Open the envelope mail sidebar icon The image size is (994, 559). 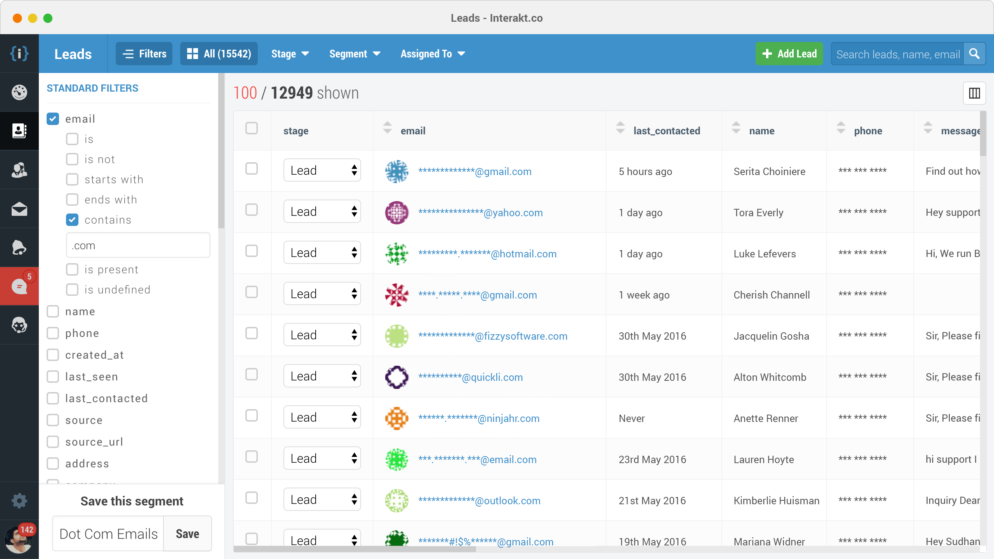(19, 209)
